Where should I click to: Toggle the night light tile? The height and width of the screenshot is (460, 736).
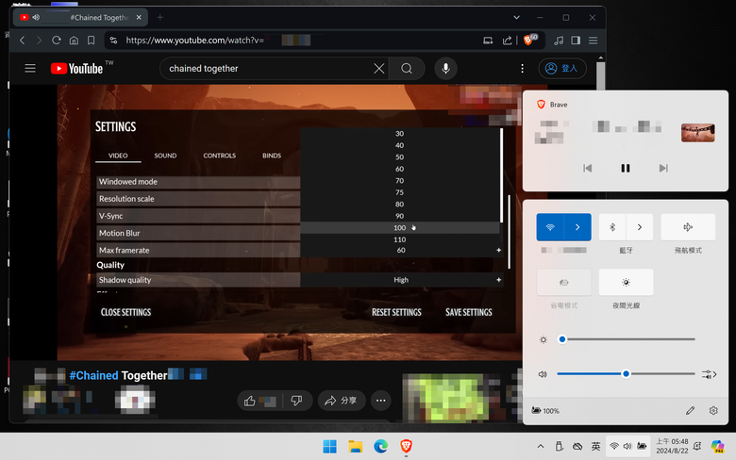(x=626, y=282)
